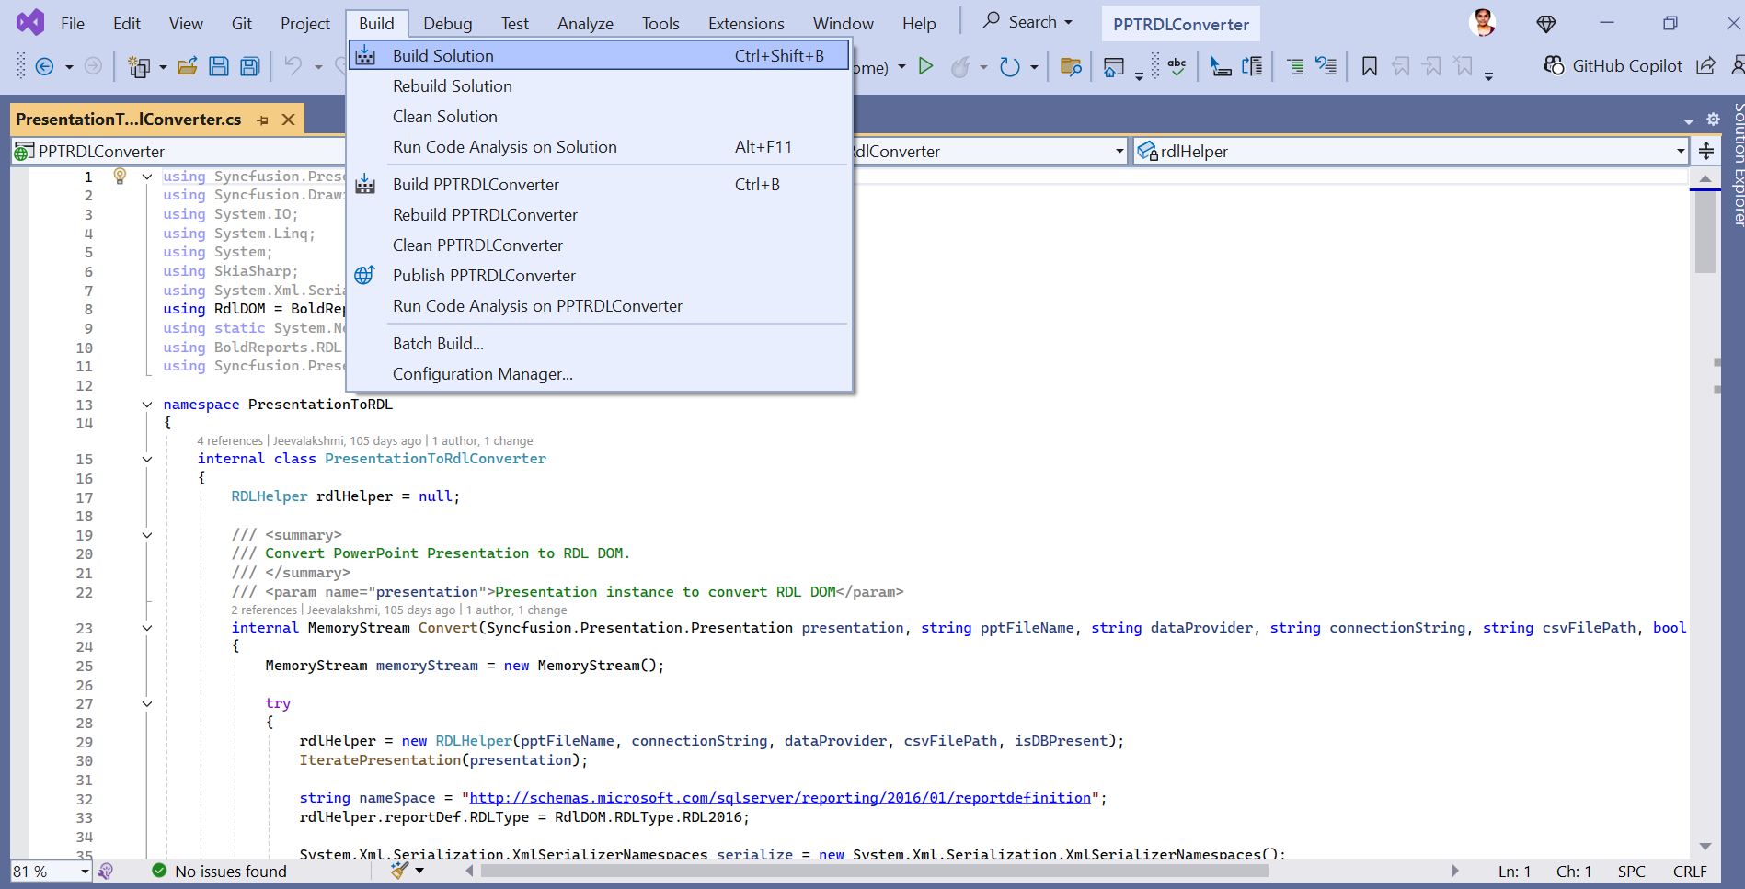Screen dimensions: 1745x889
Task: Collapse the namespace PresentationToRDL block
Action: (147, 405)
